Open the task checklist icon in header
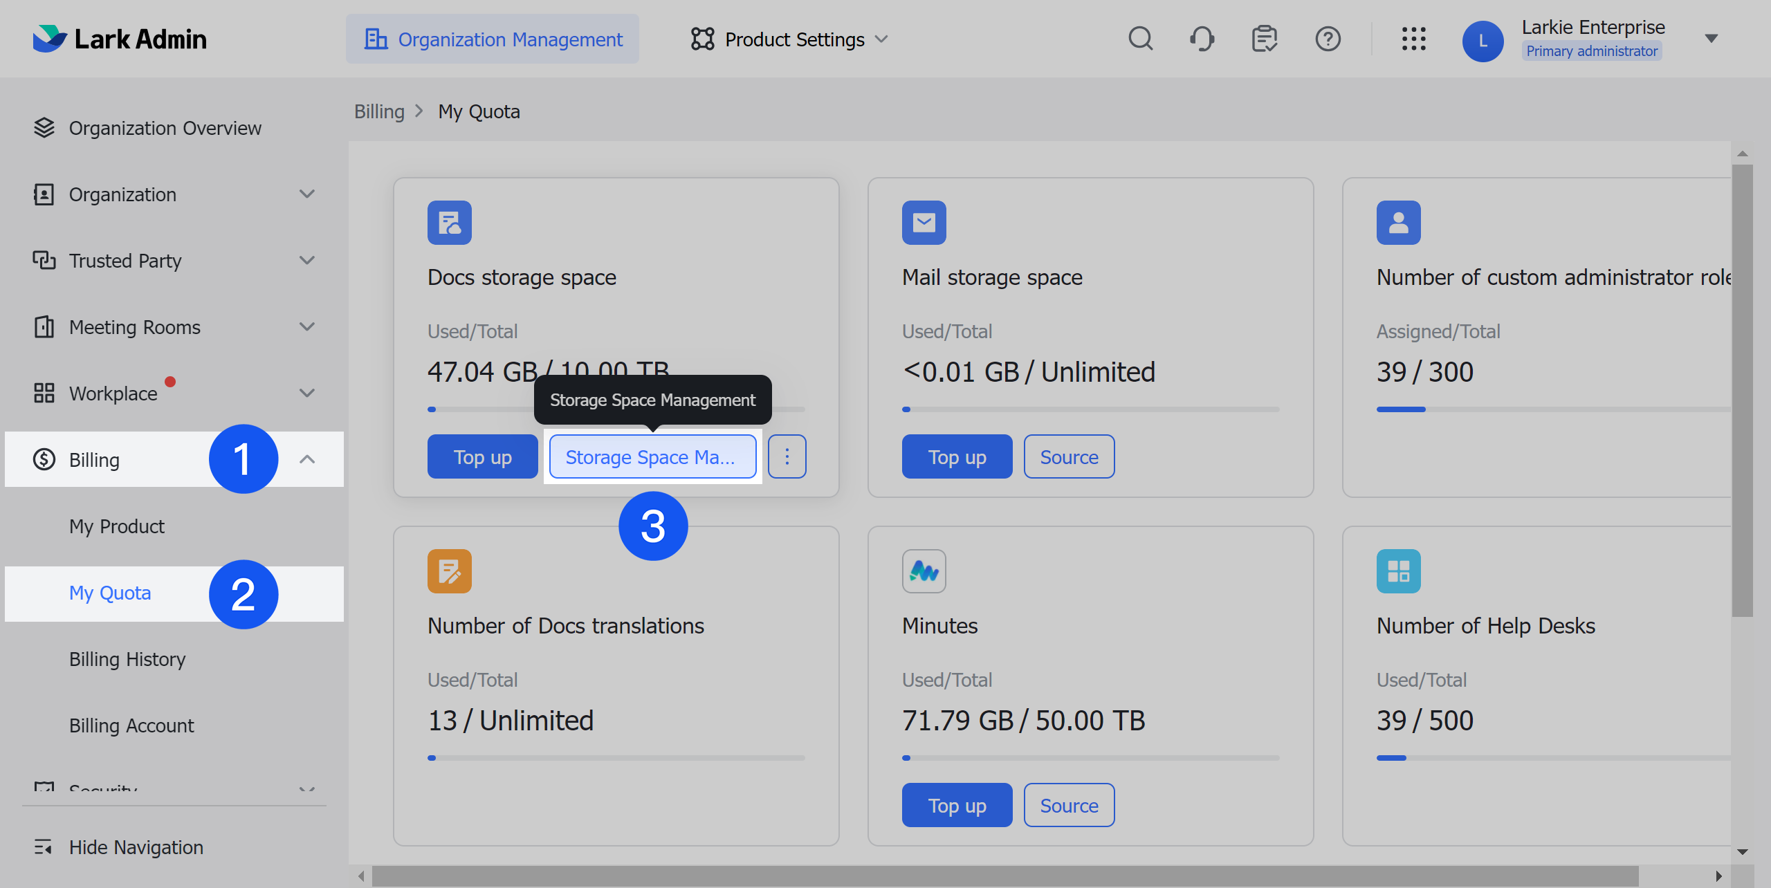1771x888 pixels. click(x=1265, y=39)
